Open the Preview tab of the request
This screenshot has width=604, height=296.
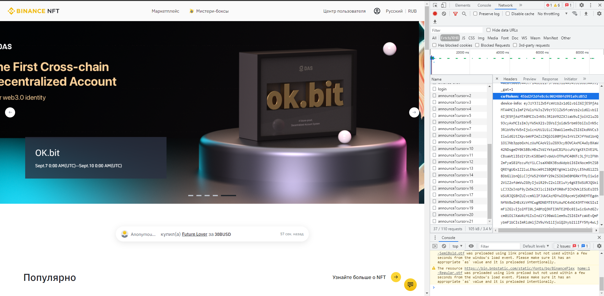click(529, 79)
